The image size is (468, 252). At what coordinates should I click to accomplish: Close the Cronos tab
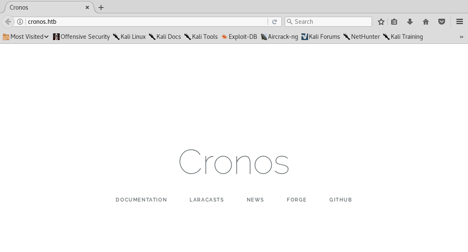87,8
